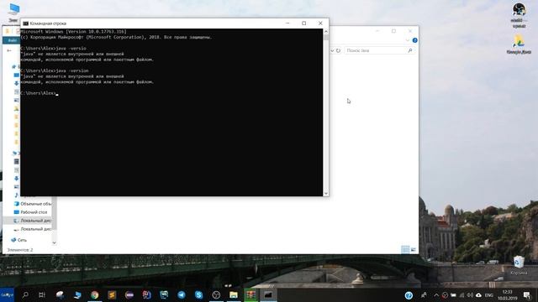The width and height of the screenshot is (538, 302).
Task: Open Sublime Text from the taskbar
Action: [112, 294]
